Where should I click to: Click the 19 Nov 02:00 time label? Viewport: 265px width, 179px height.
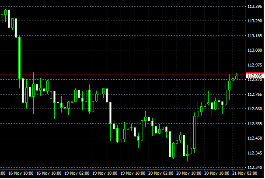click(x=77, y=173)
